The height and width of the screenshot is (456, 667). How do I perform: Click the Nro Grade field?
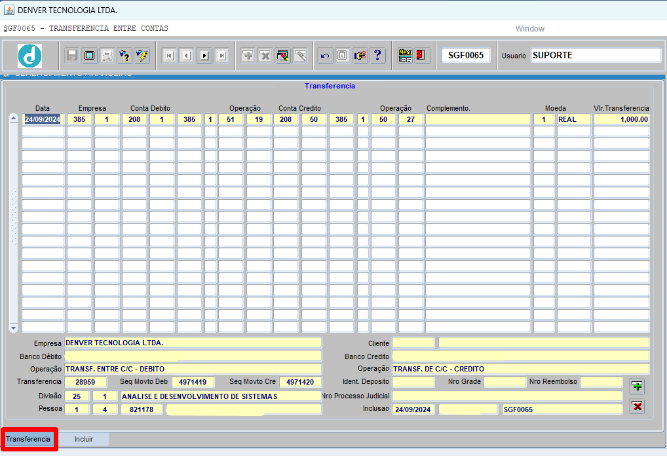click(x=505, y=382)
